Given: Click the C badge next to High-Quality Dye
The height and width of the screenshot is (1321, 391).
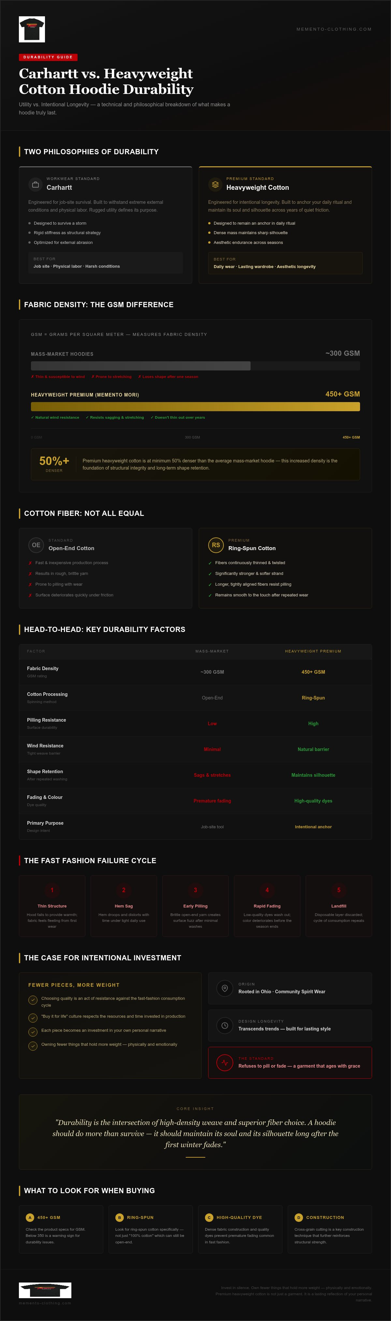Looking at the screenshot, I should [x=209, y=1217].
